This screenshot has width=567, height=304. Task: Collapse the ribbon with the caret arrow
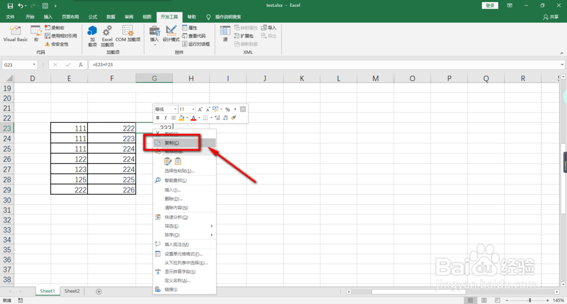pyautogui.click(x=561, y=53)
